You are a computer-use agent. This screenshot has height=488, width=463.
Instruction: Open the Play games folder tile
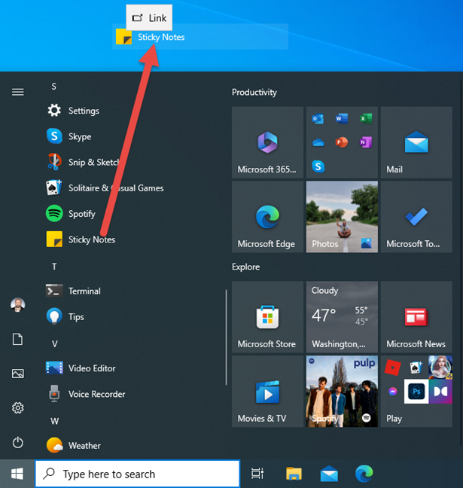(x=416, y=392)
